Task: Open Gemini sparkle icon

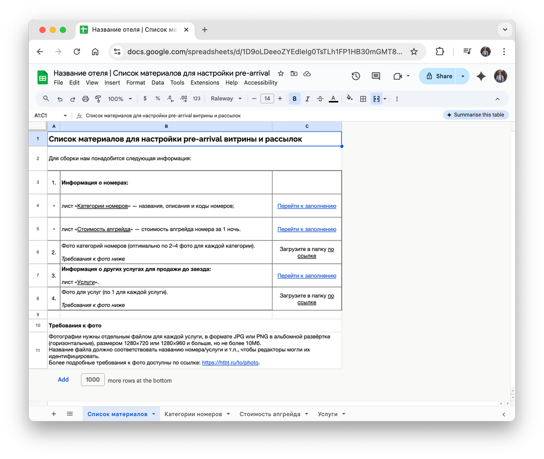Action: tap(481, 76)
